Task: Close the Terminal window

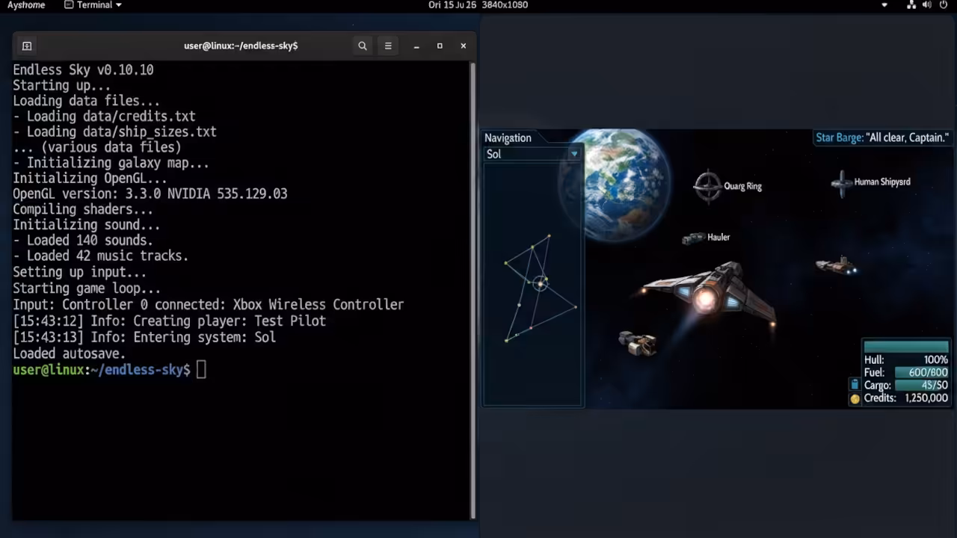Action: click(x=464, y=46)
